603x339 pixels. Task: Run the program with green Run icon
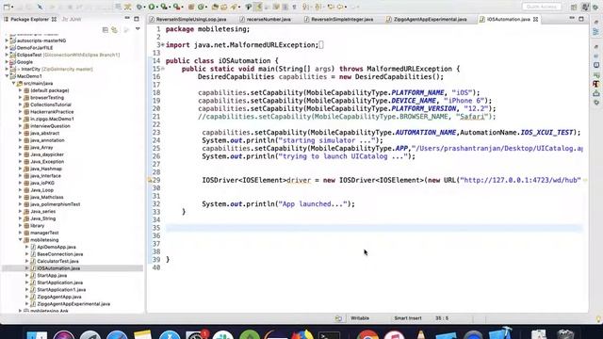pos(151,7)
